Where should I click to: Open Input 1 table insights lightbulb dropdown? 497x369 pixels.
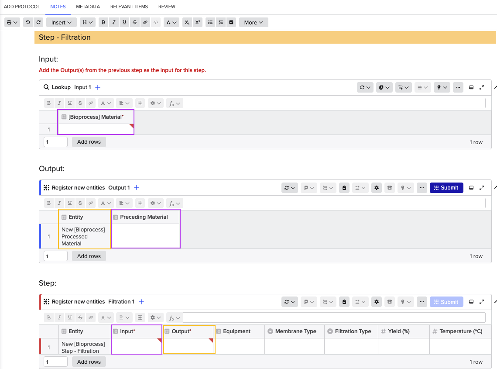(x=442, y=87)
